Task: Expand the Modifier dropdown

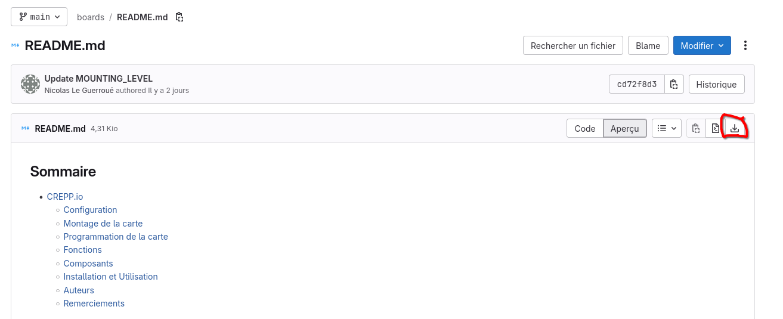Action: (x=702, y=45)
